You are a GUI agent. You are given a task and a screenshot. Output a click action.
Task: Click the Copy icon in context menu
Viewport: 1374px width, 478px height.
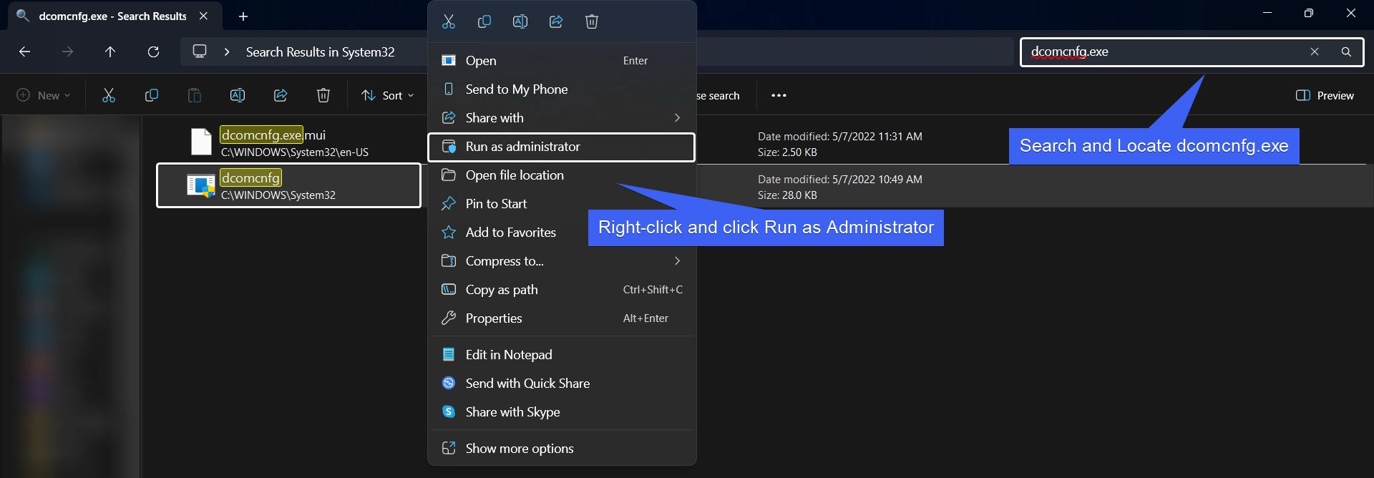(x=484, y=21)
